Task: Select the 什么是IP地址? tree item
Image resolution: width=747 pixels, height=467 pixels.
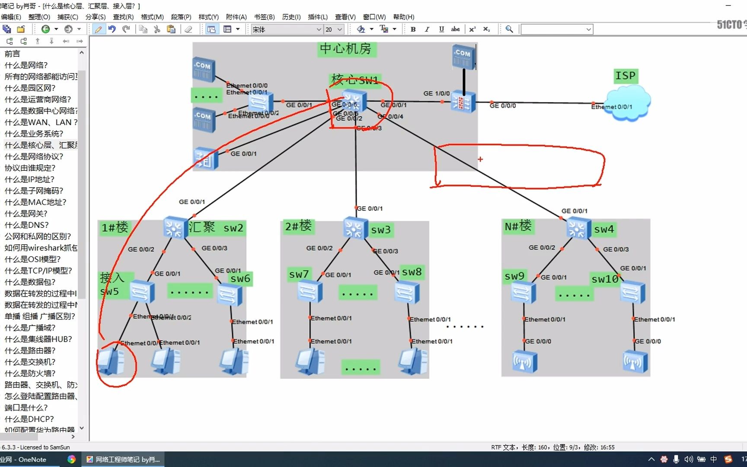Action: pos(29,179)
